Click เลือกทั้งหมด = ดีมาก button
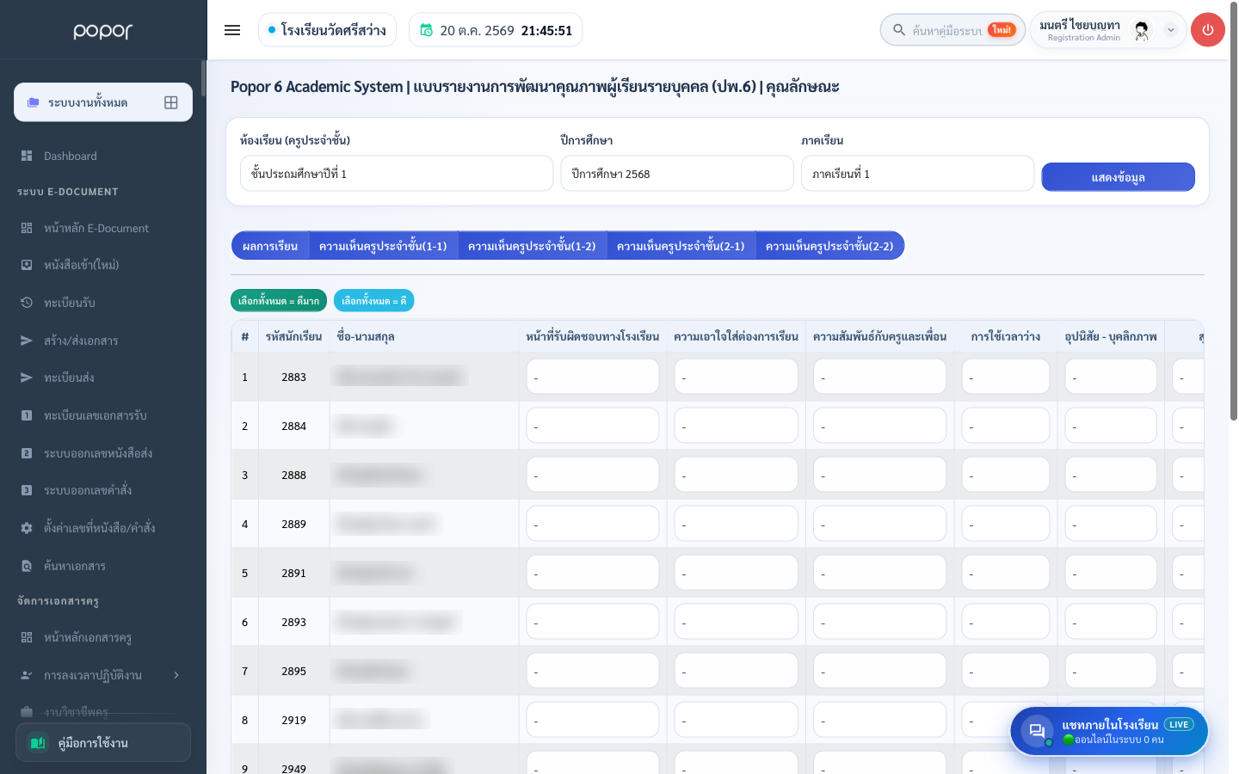 (x=279, y=300)
